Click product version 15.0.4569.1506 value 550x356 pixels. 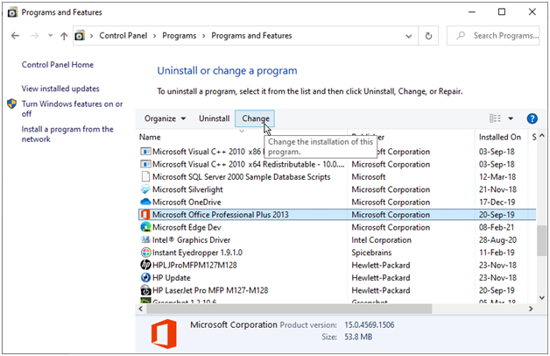(x=370, y=324)
